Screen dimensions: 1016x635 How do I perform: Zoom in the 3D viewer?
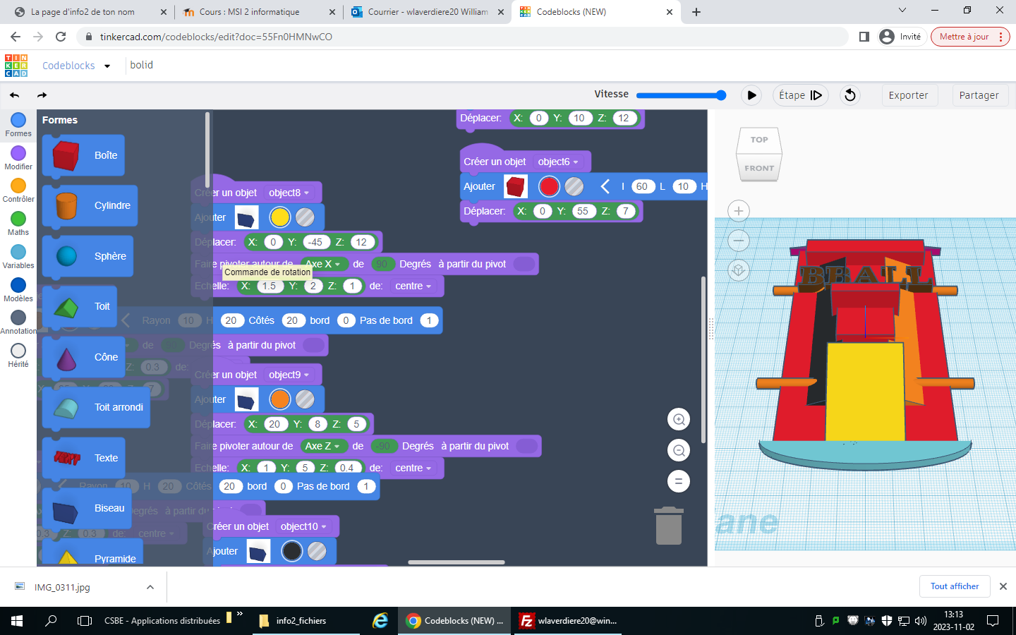739,211
